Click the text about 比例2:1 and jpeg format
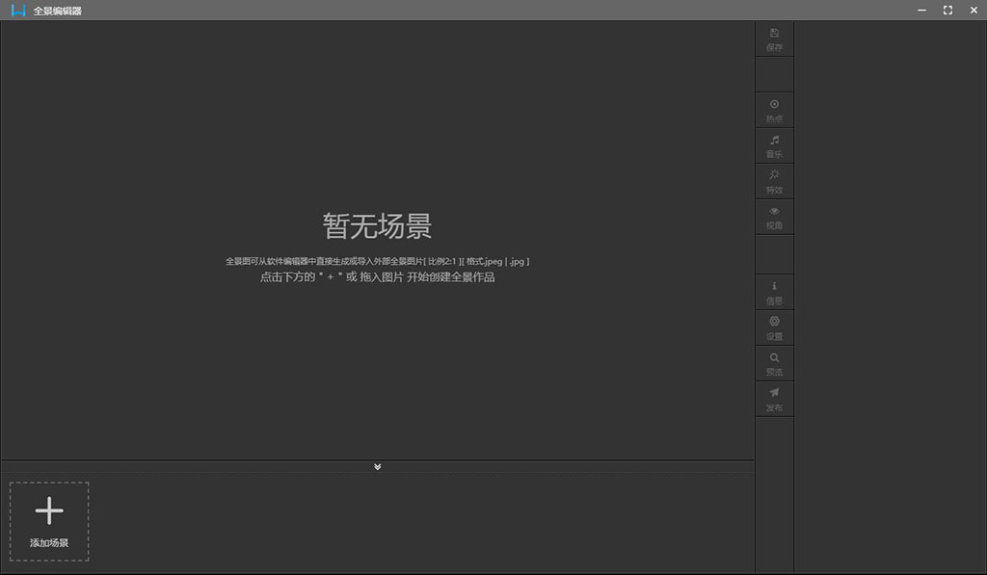This screenshot has width=987, height=575. click(x=378, y=261)
